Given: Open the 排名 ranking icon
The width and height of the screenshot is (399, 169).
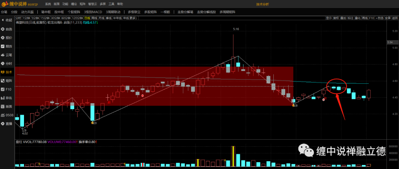Looking at the screenshot, I should coord(3,98).
